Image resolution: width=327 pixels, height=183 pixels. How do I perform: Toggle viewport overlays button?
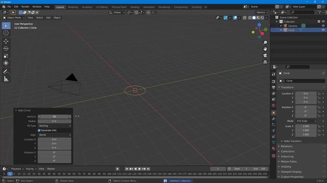click(x=235, y=18)
